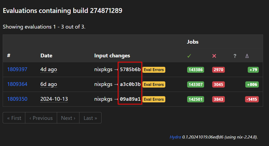Click Eval Errors badge for a3c0b3b
Image resolution: width=269 pixels, height=146 pixels.
(154, 85)
